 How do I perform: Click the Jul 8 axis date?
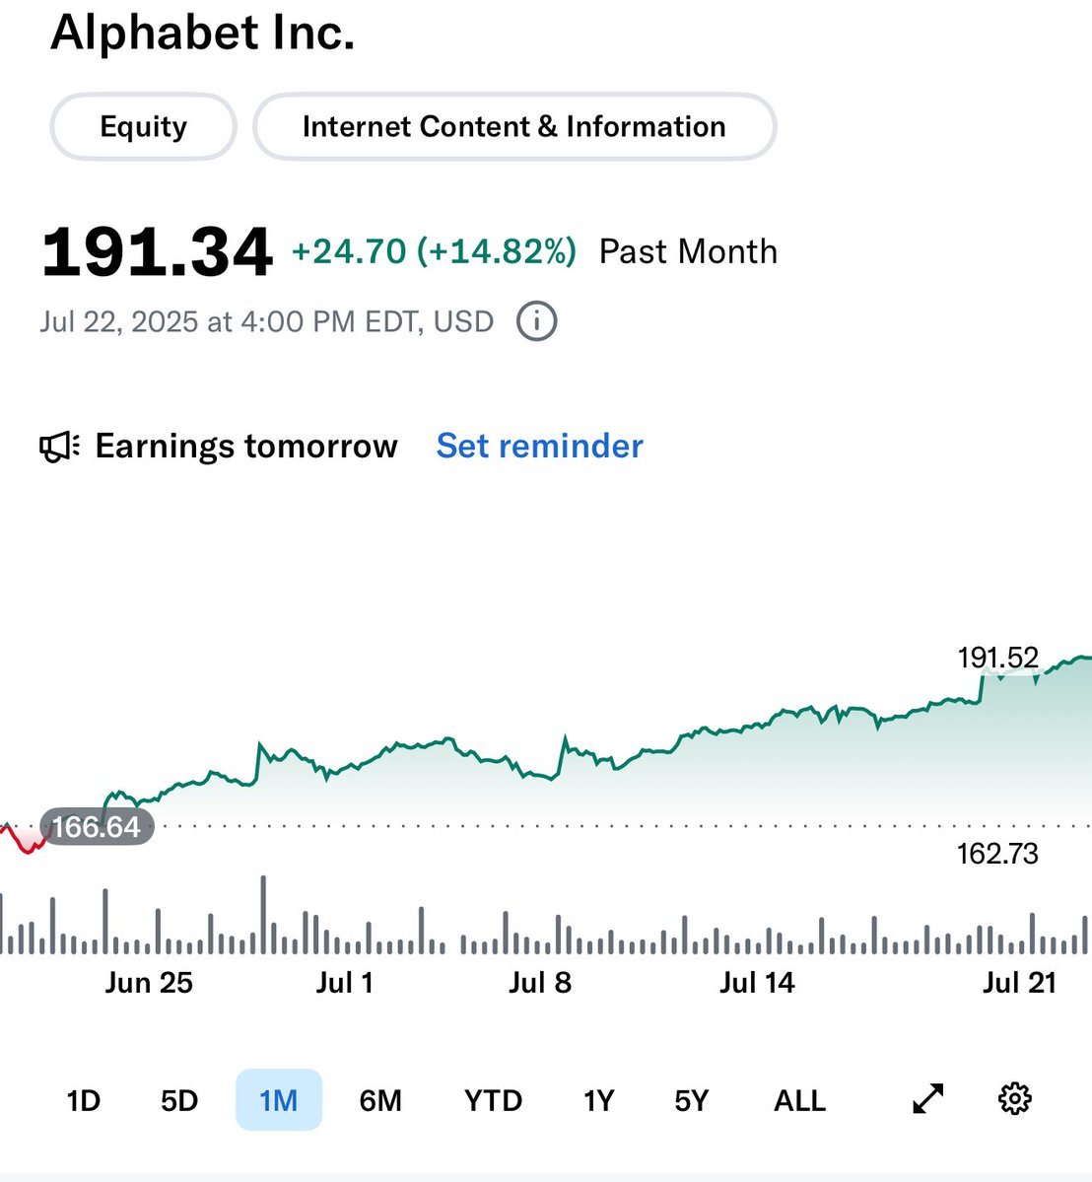pyautogui.click(x=540, y=983)
